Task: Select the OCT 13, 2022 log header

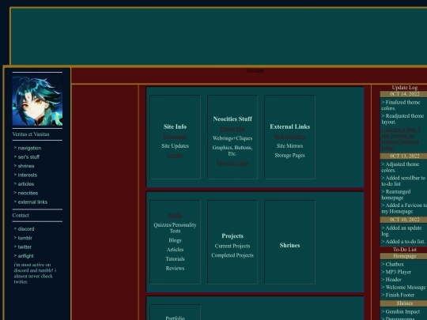Action: (x=403, y=156)
